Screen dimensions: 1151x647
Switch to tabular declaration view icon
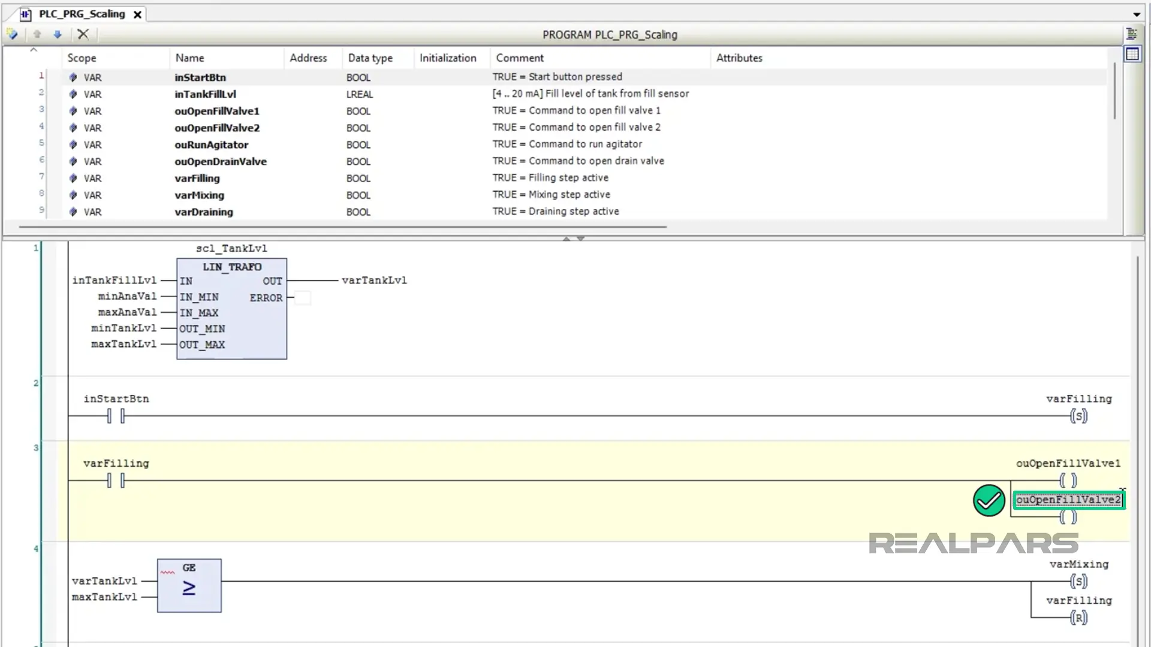pos(1132,54)
